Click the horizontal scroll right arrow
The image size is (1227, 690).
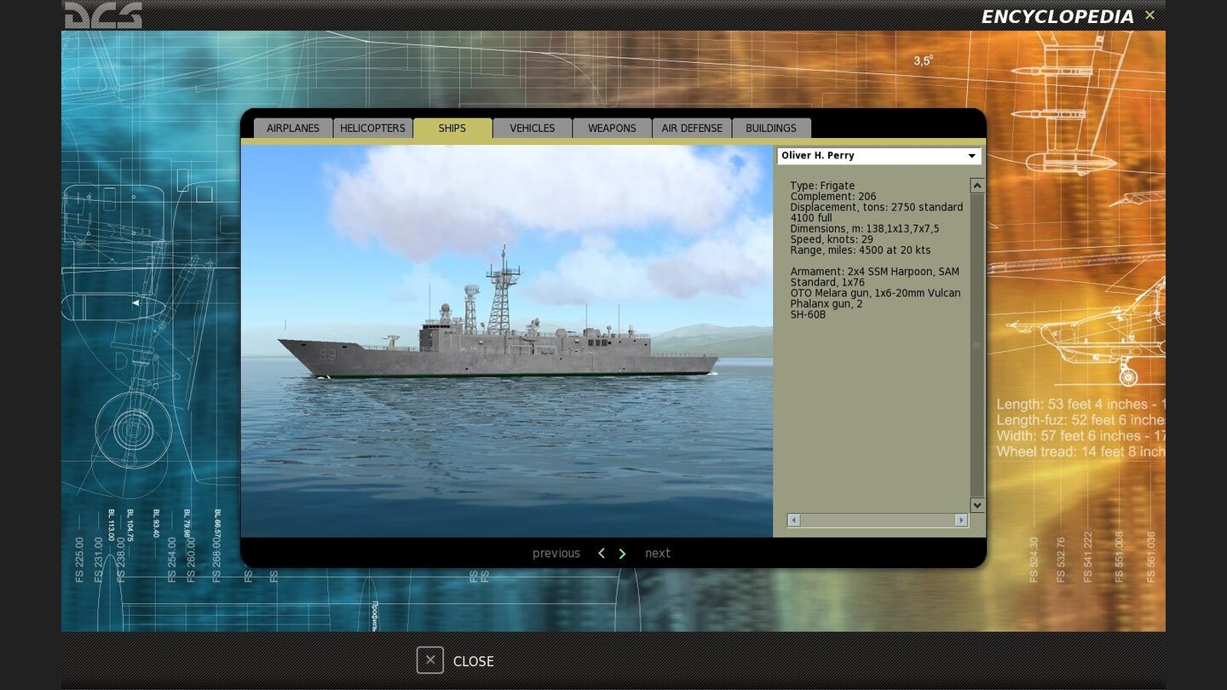point(961,520)
